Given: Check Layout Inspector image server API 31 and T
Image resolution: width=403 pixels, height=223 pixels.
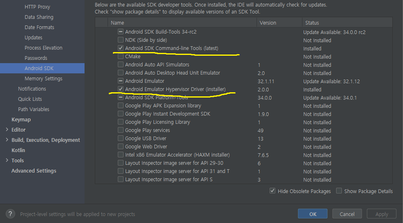Looking at the screenshot, I should 121,171.
